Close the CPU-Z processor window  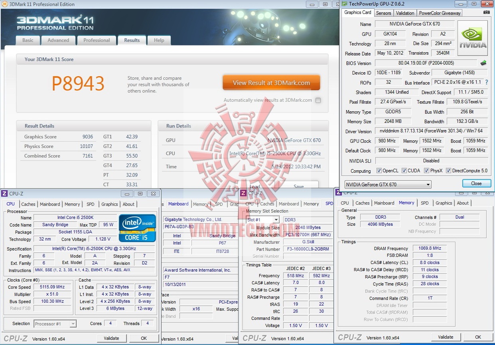(153, 193)
